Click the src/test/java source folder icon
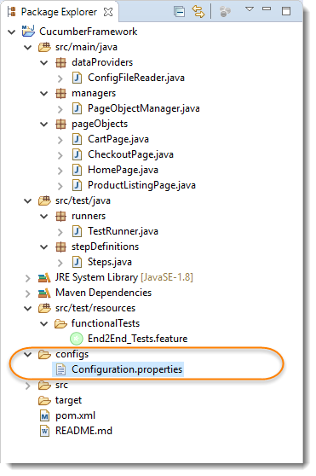The height and width of the screenshot is (476, 316). click(x=44, y=200)
